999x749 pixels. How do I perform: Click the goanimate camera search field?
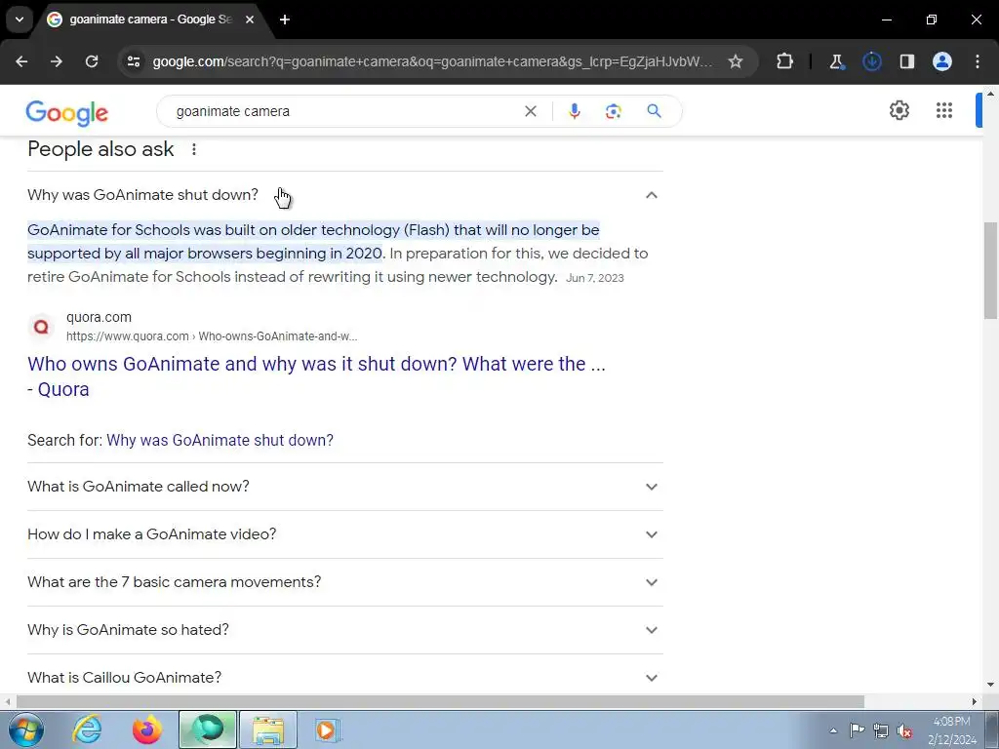(x=344, y=111)
